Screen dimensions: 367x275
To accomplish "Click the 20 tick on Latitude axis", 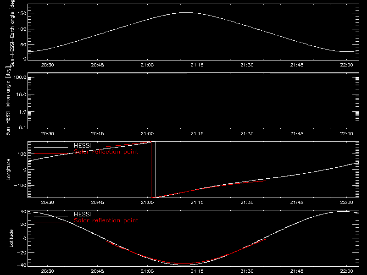I will point(23,225).
